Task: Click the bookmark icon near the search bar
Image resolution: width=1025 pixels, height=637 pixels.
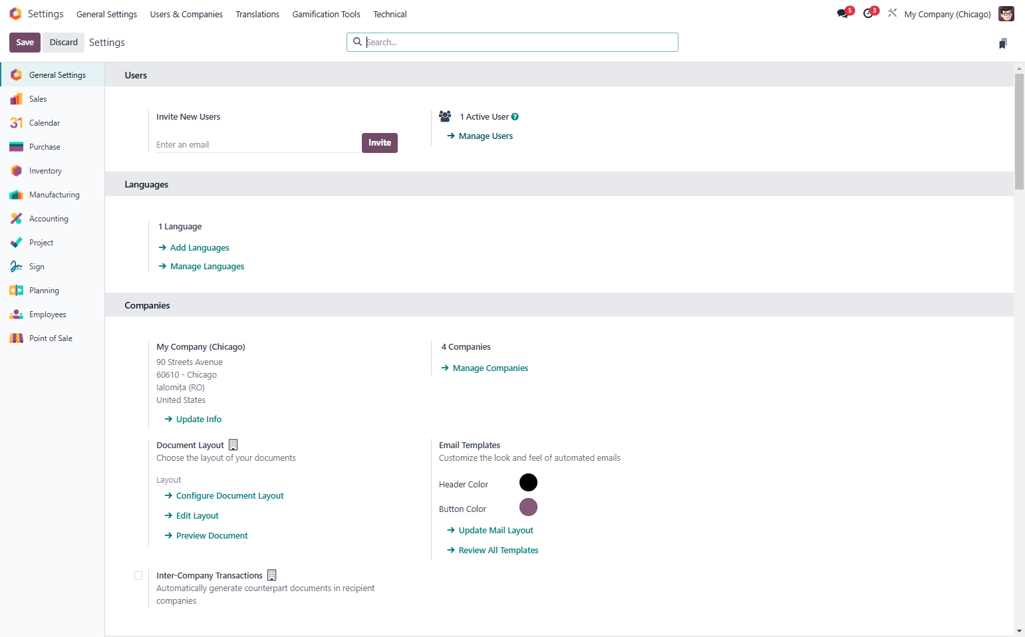Action: coord(1003,43)
